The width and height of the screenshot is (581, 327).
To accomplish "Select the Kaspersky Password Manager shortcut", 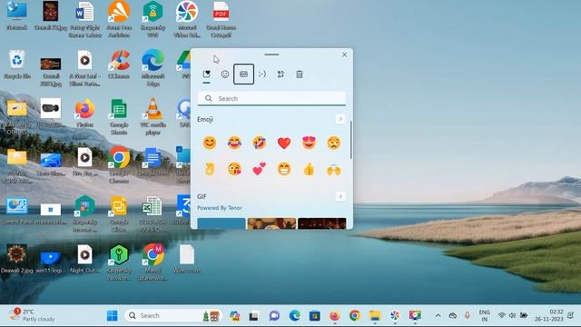I will (x=119, y=263).
